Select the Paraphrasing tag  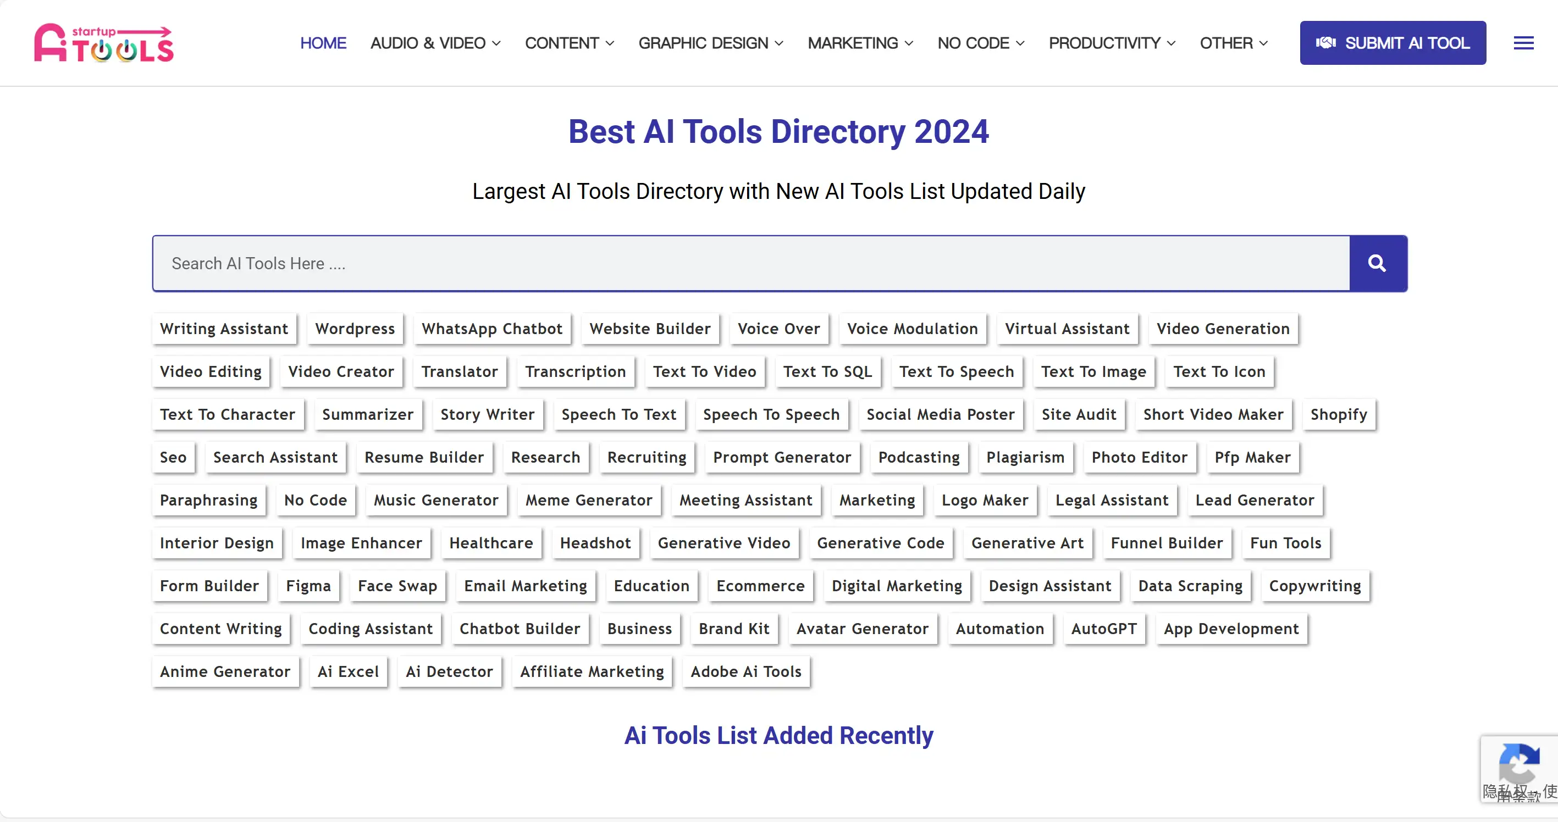(209, 501)
